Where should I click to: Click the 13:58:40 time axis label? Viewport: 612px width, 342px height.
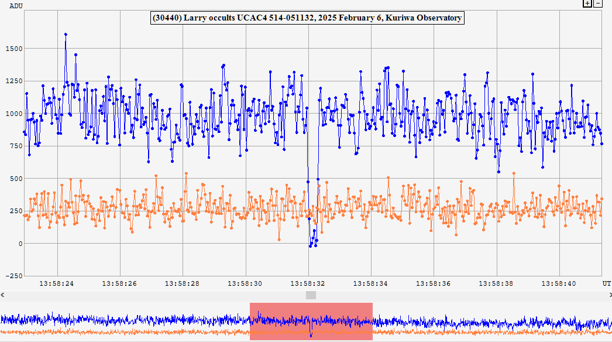click(559, 284)
